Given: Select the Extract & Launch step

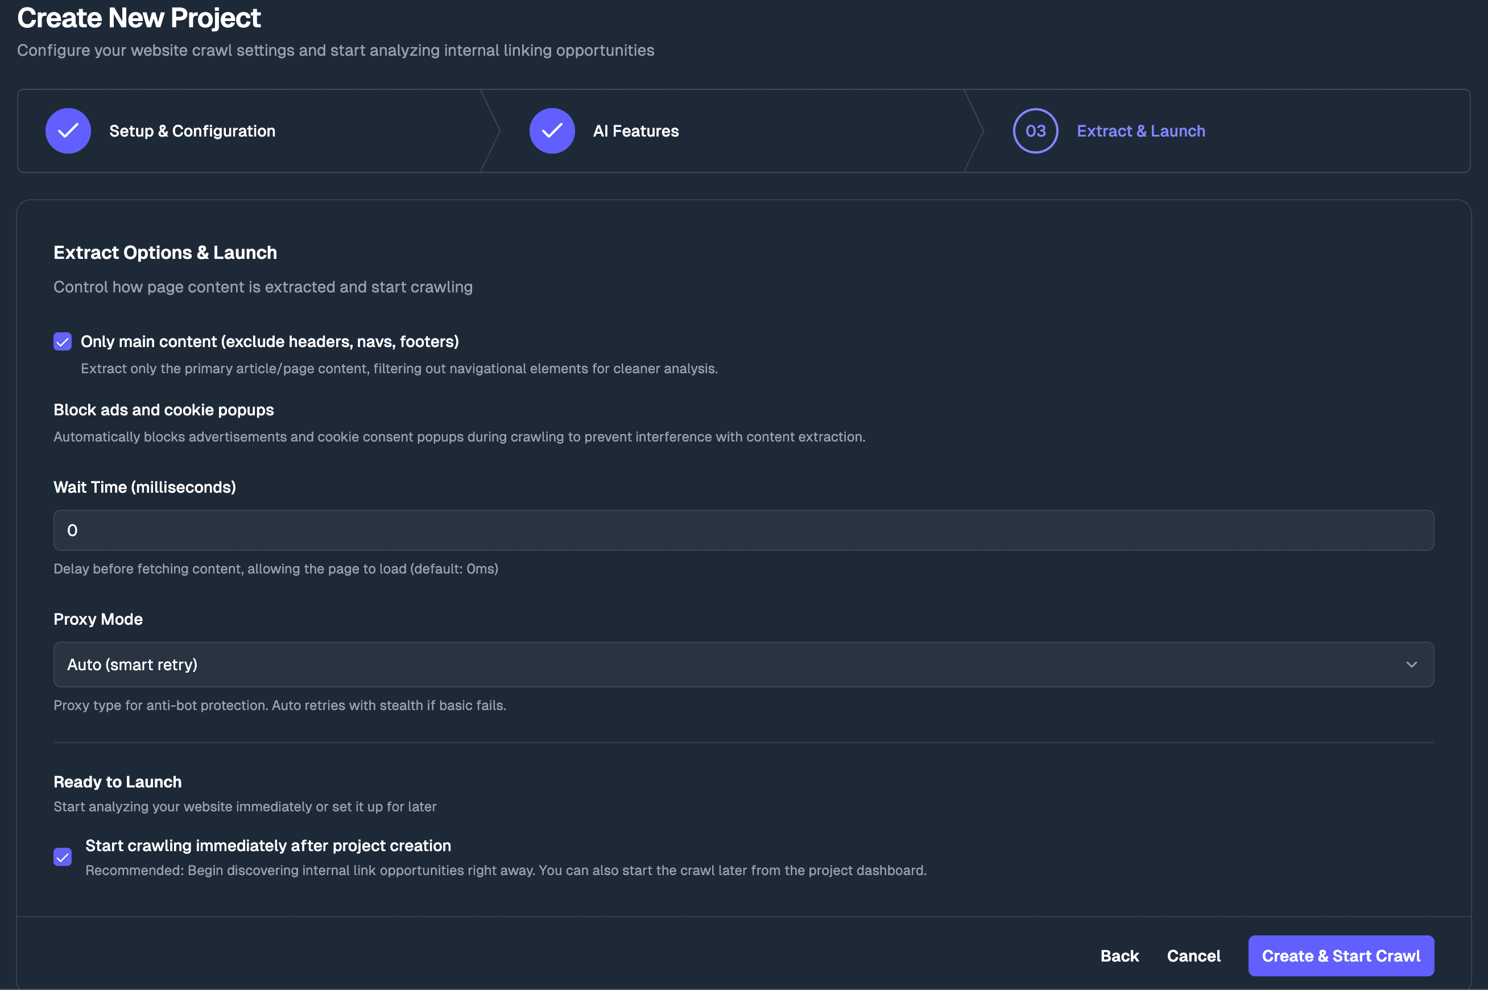Looking at the screenshot, I should tap(1140, 131).
